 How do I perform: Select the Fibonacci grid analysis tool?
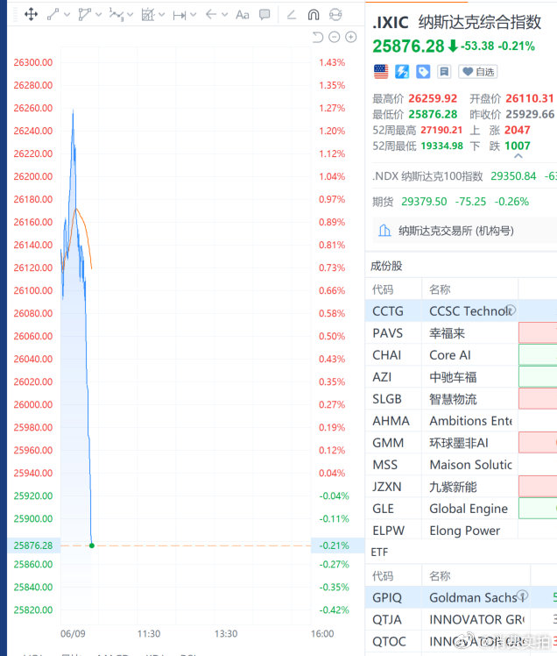pyautogui.click(x=147, y=15)
